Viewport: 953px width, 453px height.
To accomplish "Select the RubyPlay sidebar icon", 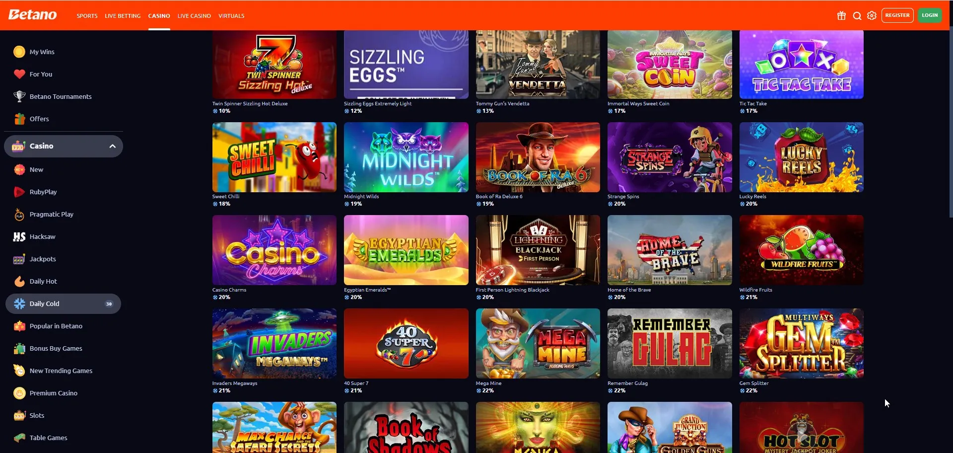I will 19,192.
